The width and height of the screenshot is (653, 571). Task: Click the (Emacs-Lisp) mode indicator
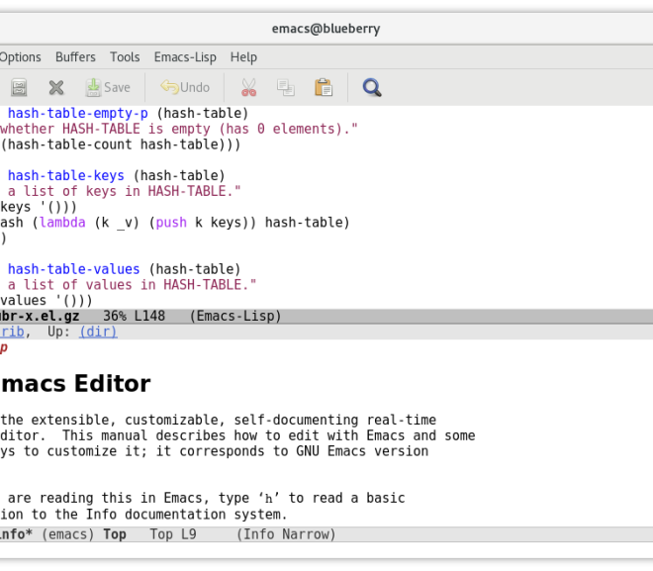(235, 316)
